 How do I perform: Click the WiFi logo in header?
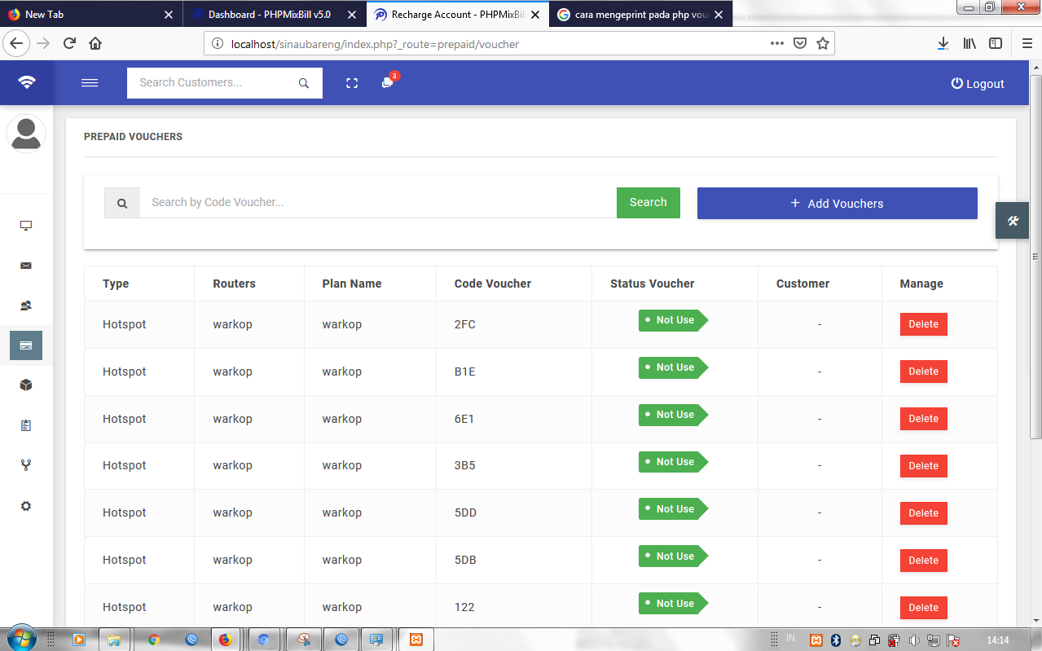tap(27, 83)
